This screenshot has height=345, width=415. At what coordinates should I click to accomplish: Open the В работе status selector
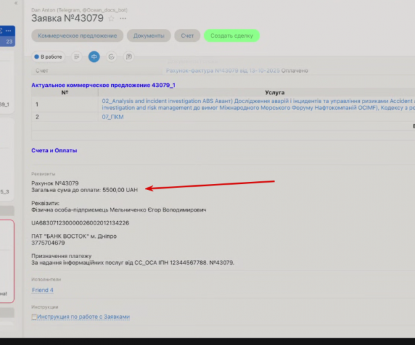click(49, 57)
